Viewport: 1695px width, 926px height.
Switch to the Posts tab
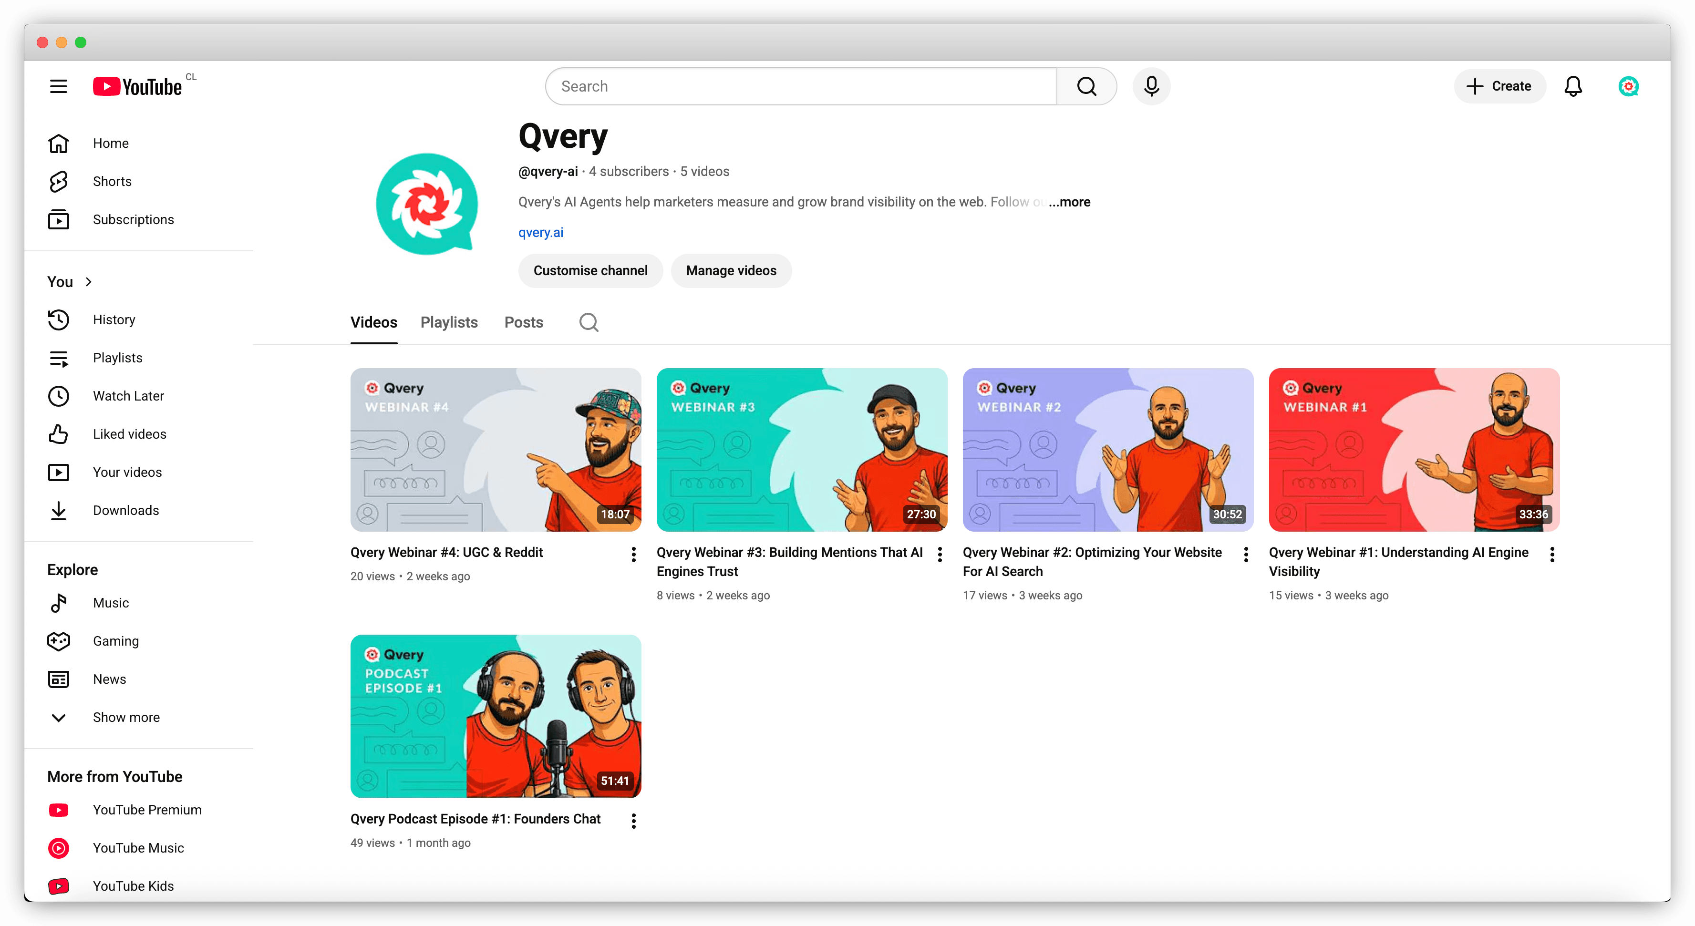tap(523, 322)
